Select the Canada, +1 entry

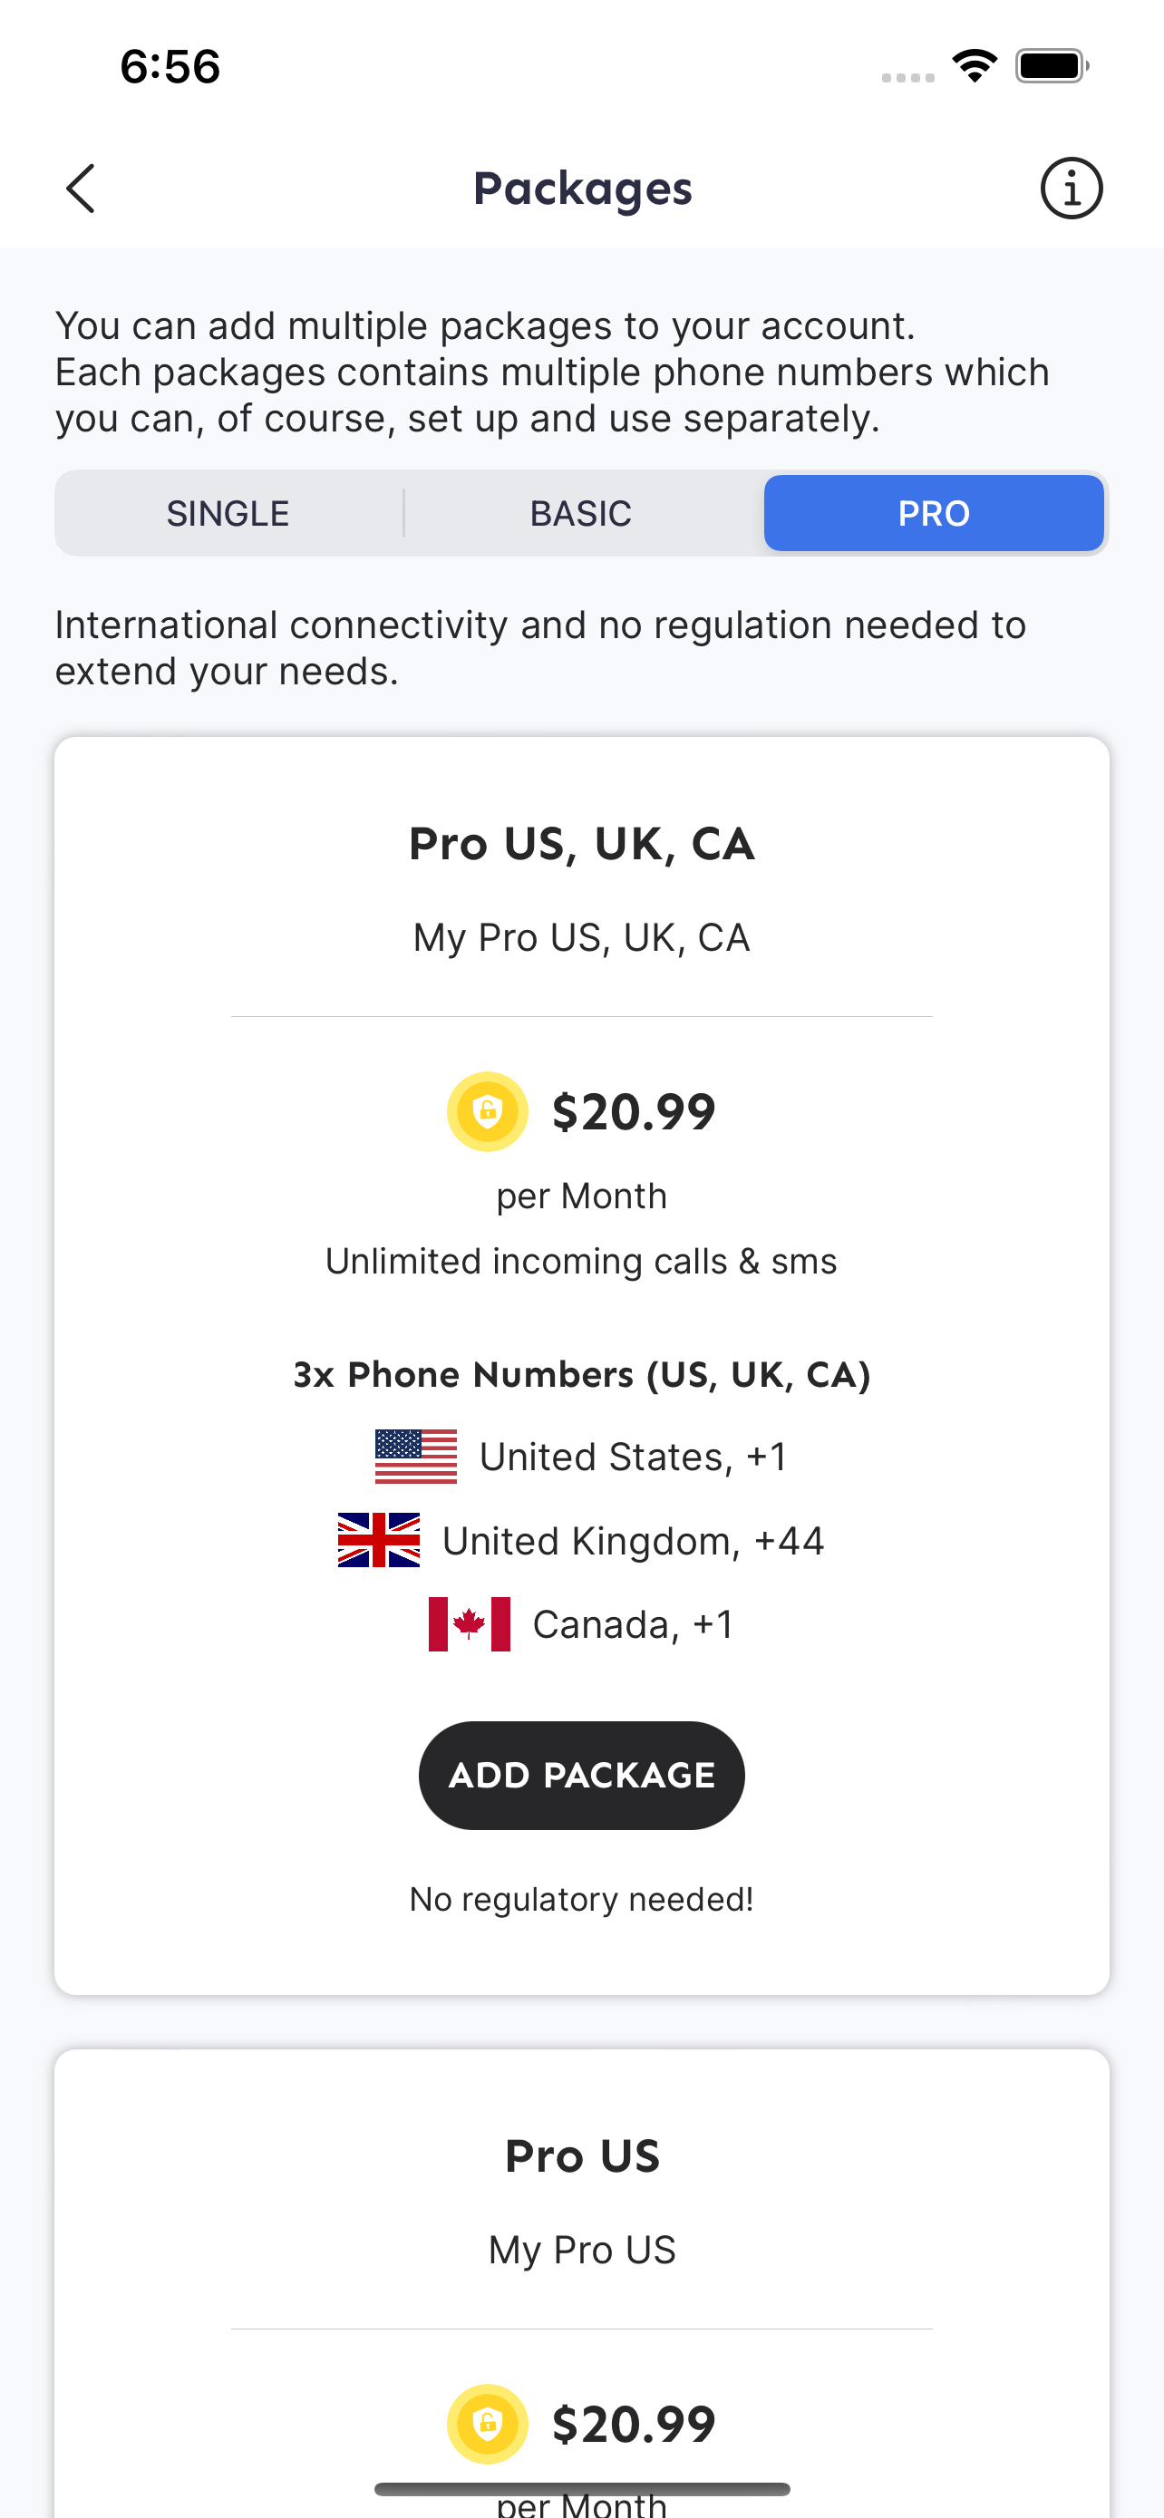coord(581,1624)
